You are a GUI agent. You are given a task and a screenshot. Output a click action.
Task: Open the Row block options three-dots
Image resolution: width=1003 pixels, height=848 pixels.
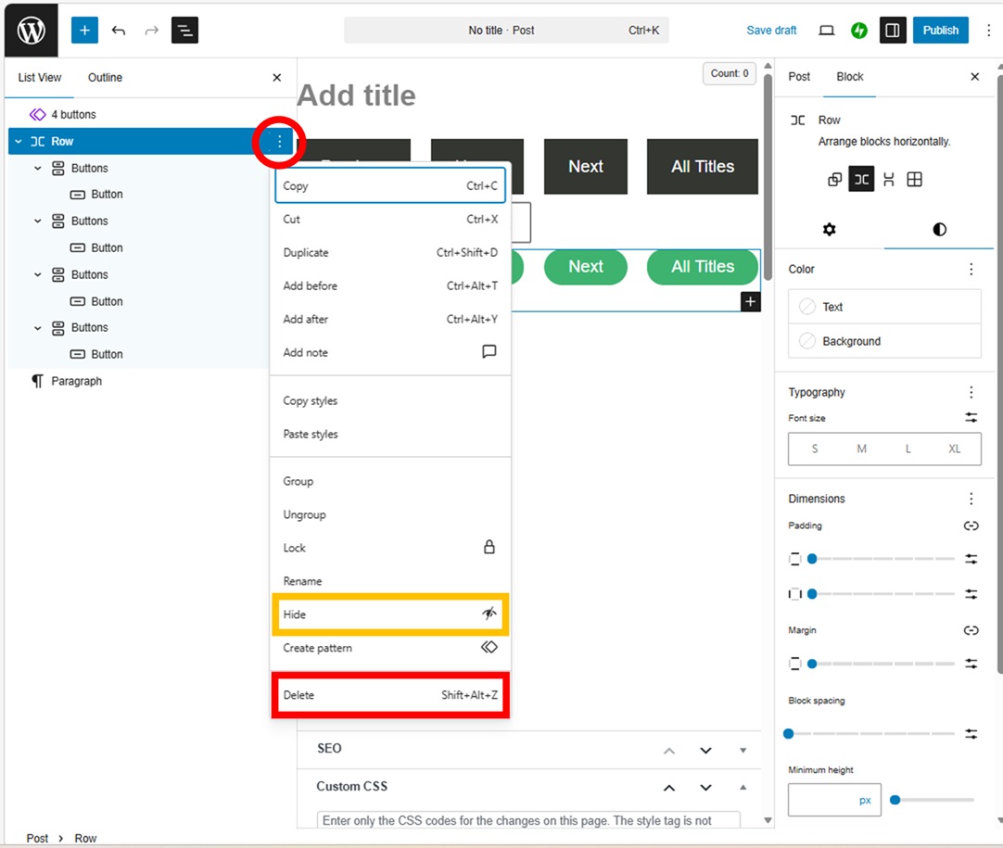pyautogui.click(x=279, y=142)
